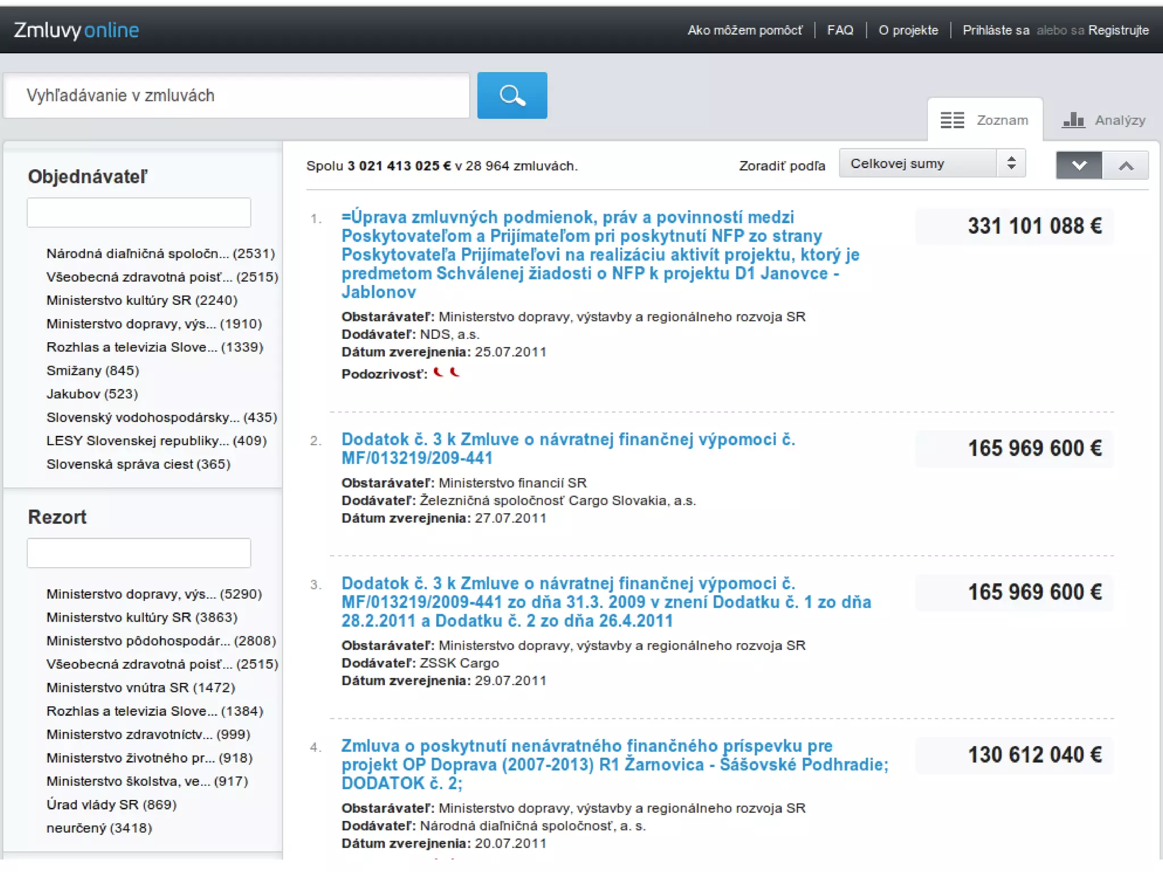The width and height of the screenshot is (1163, 872).
Task: Click the Prihláste sa login link
Action: pos(995,30)
